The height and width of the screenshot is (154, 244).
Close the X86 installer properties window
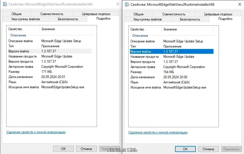coord(240,4)
